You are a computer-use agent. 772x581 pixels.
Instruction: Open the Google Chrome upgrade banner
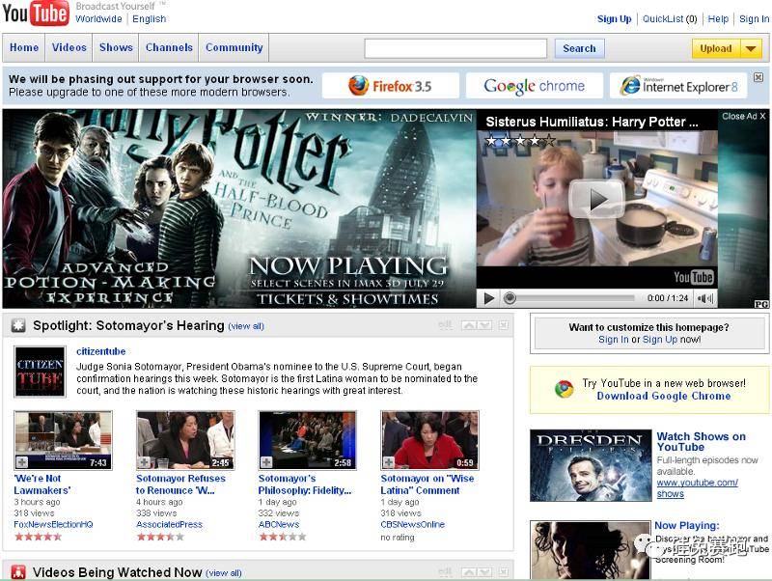[x=535, y=86]
